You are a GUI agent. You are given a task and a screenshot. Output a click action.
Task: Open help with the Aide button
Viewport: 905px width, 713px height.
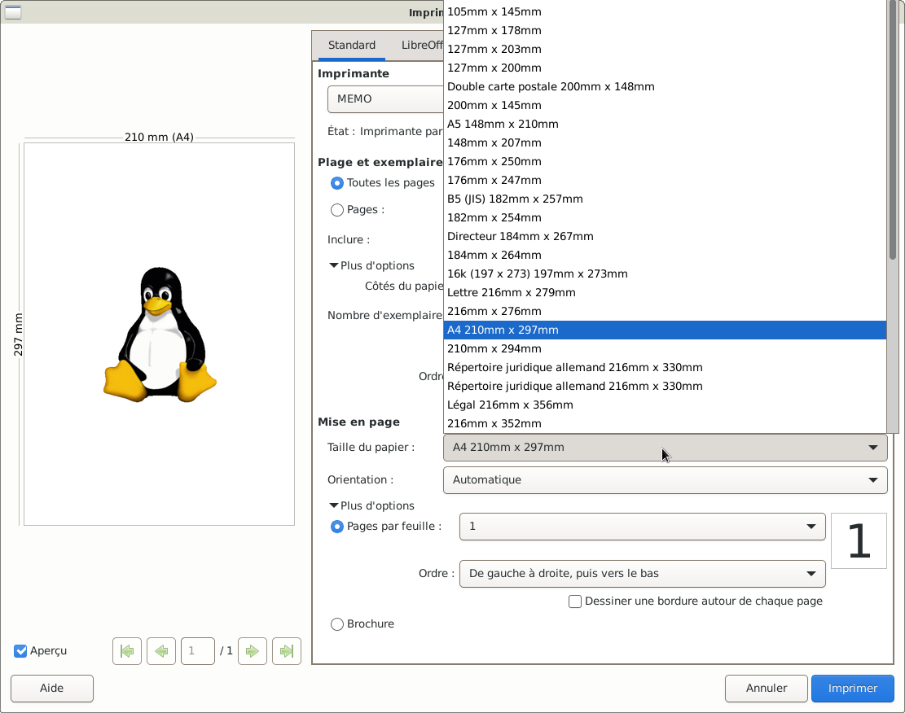coord(52,689)
